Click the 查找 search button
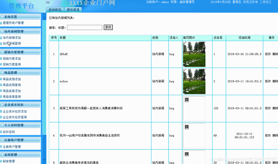 108,27
